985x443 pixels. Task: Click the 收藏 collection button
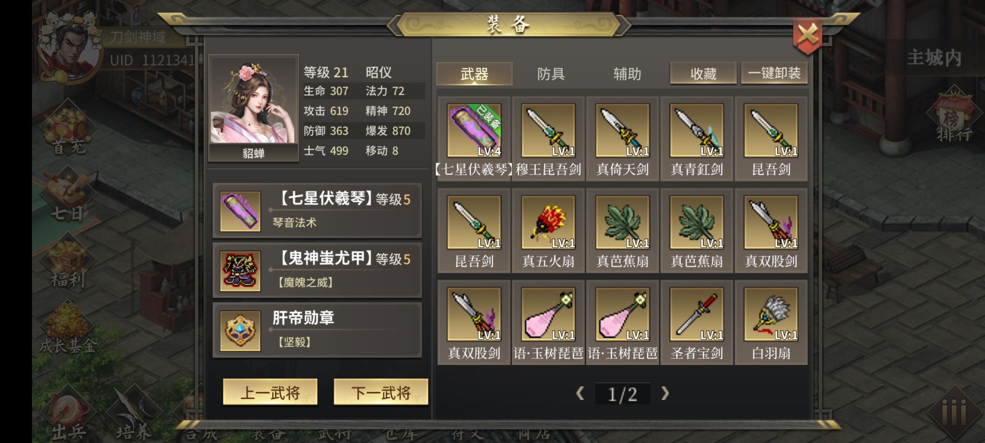coord(703,73)
